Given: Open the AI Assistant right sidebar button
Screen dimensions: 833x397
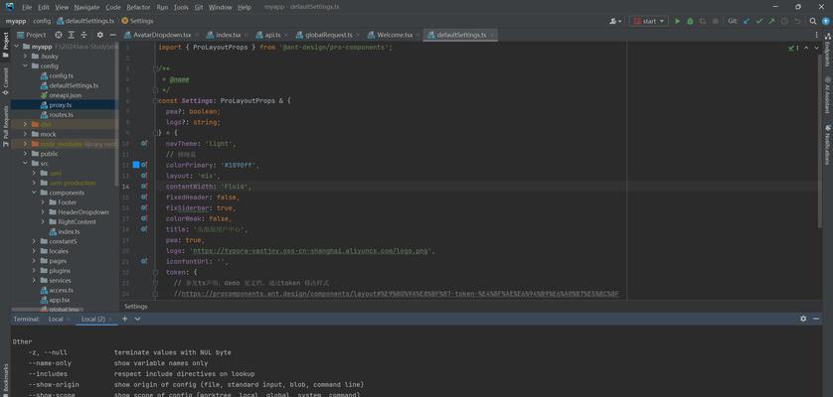Looking at the screenshot, I should pos(827,95).
